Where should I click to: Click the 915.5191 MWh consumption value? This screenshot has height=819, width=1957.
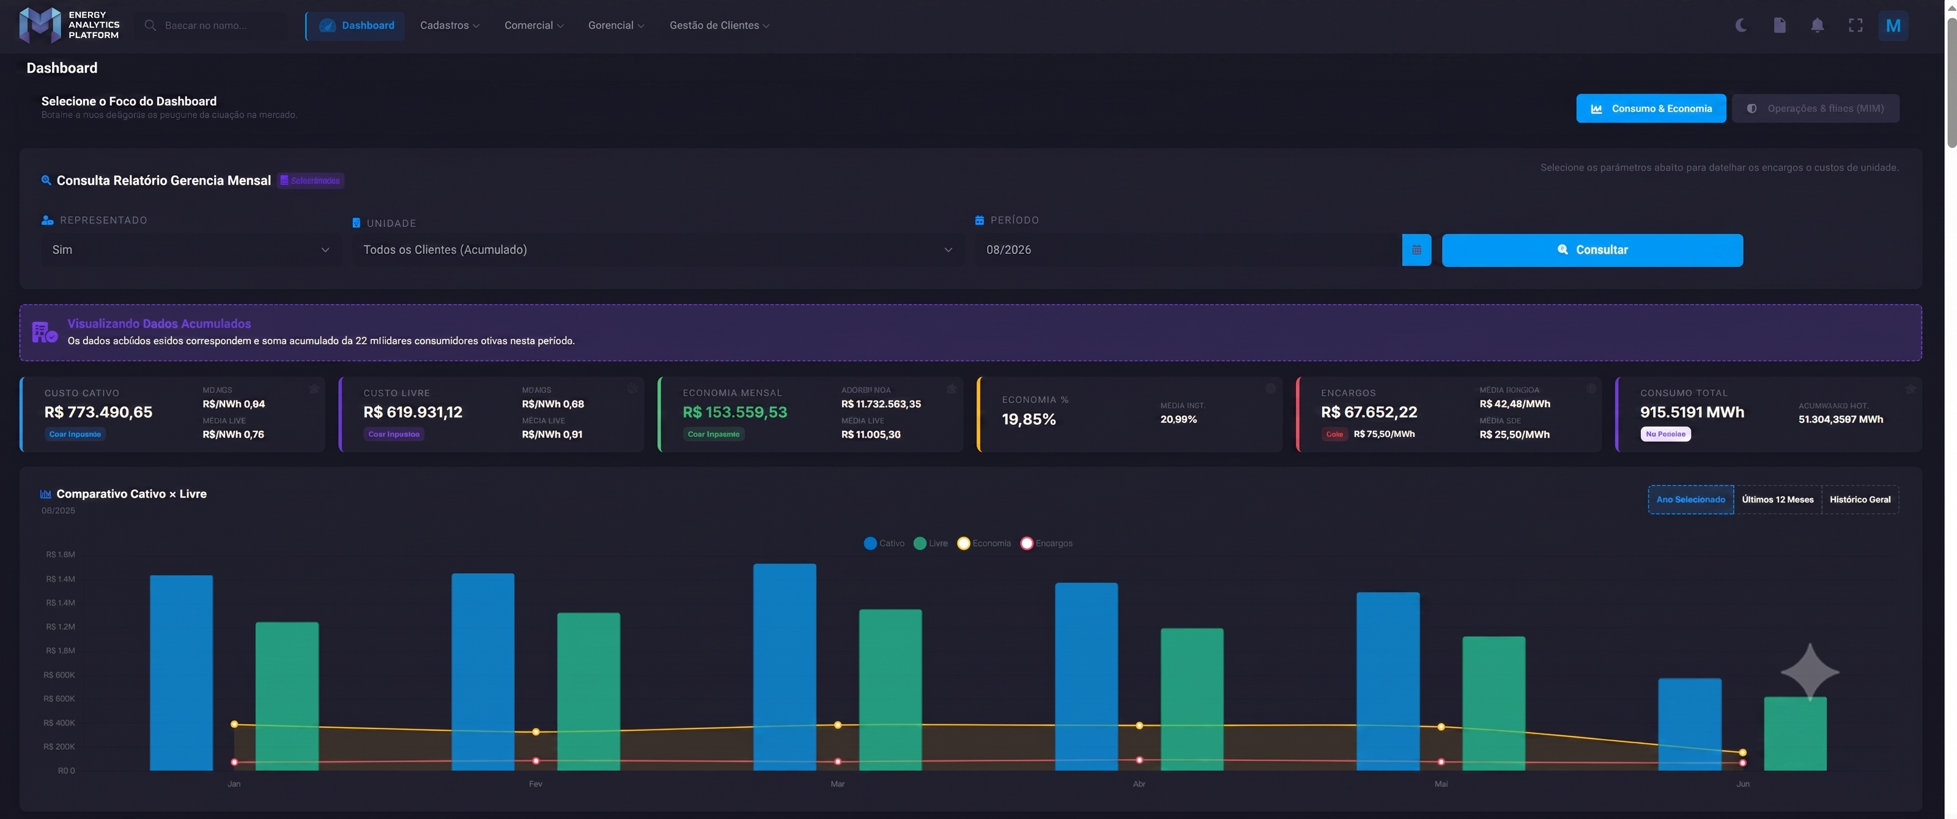coord(1692,412)
